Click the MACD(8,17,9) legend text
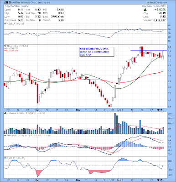The image size is (176, 182). [x=28, y=136]
